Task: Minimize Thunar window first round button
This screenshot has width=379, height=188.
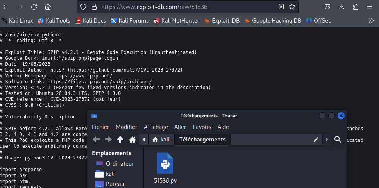Action: pos(322,116)
